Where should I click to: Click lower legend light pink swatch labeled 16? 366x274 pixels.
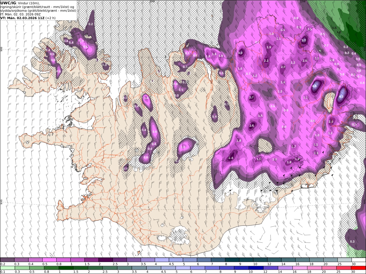[300, 268]
